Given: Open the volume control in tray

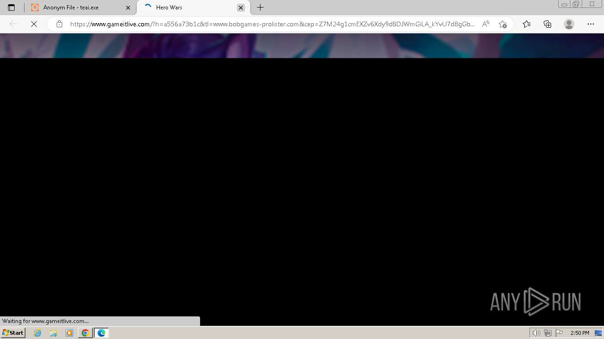Looking at the screenshot, I should 537,333.
